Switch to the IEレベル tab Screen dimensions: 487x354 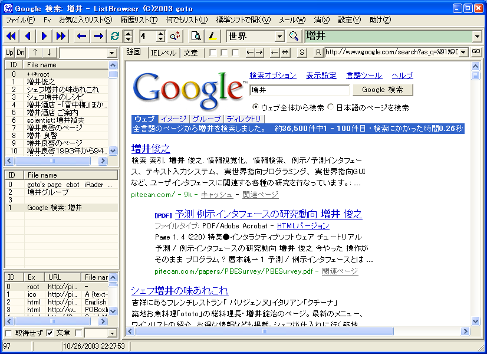(x=163, y=53)
